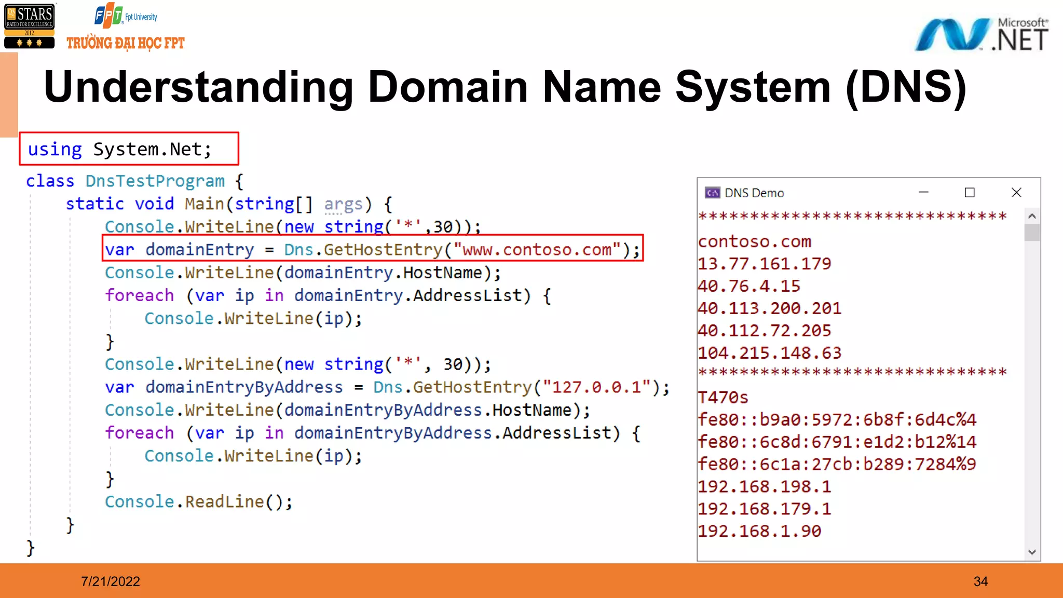Image resolution: width=1063 pixels, height=598 pixels.
Task: Click the 'static void Main' line
Action: [x=228, y=204]
